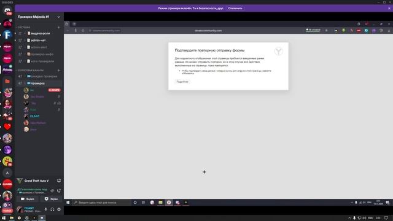The image size is (393, 221).
Task: Click the Windows Start button
Action: (4, 218)
